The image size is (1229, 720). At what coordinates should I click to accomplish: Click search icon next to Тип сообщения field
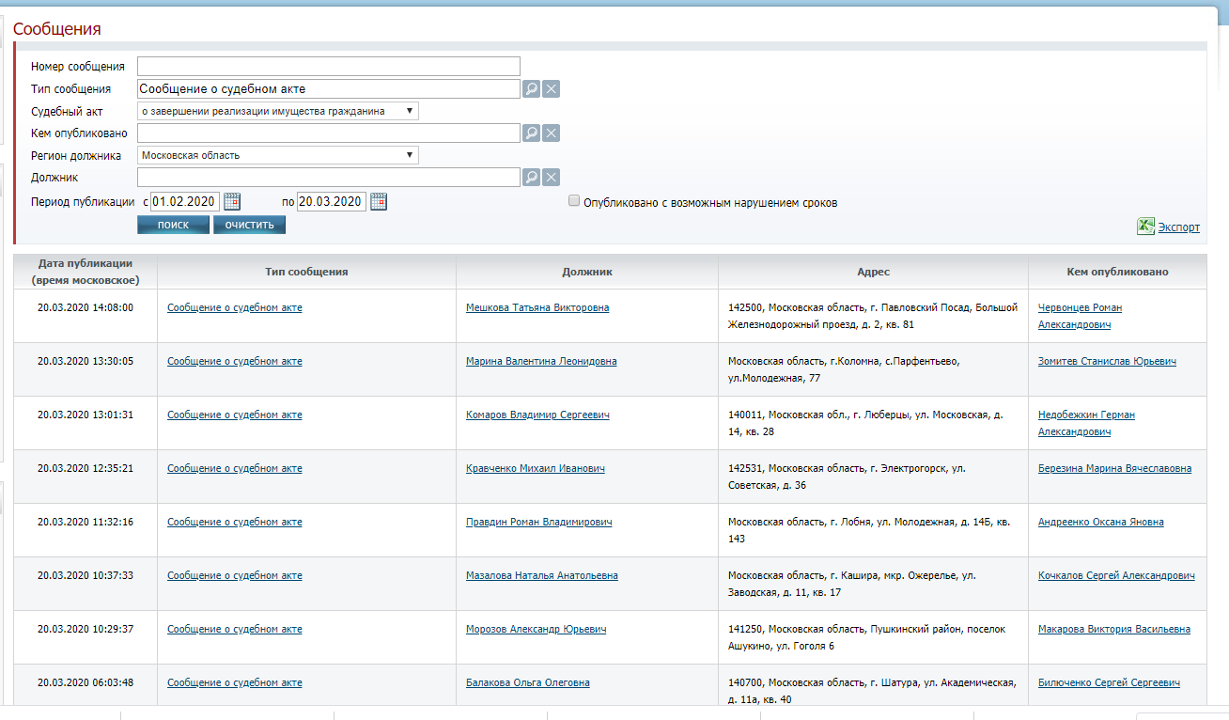click(x=532, y=89)
